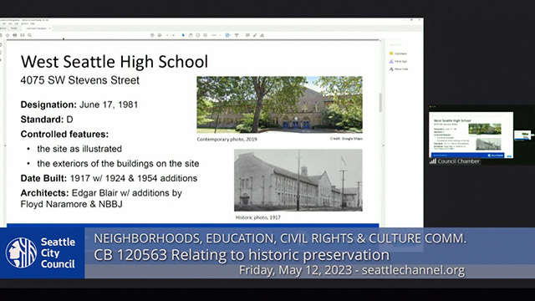Choose the arrow Selection tool
535x301 pixels.
[183, 35]
